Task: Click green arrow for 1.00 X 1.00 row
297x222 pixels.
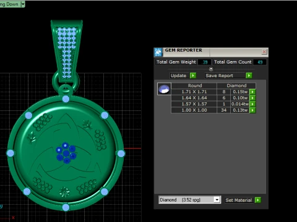Action: 252,110
